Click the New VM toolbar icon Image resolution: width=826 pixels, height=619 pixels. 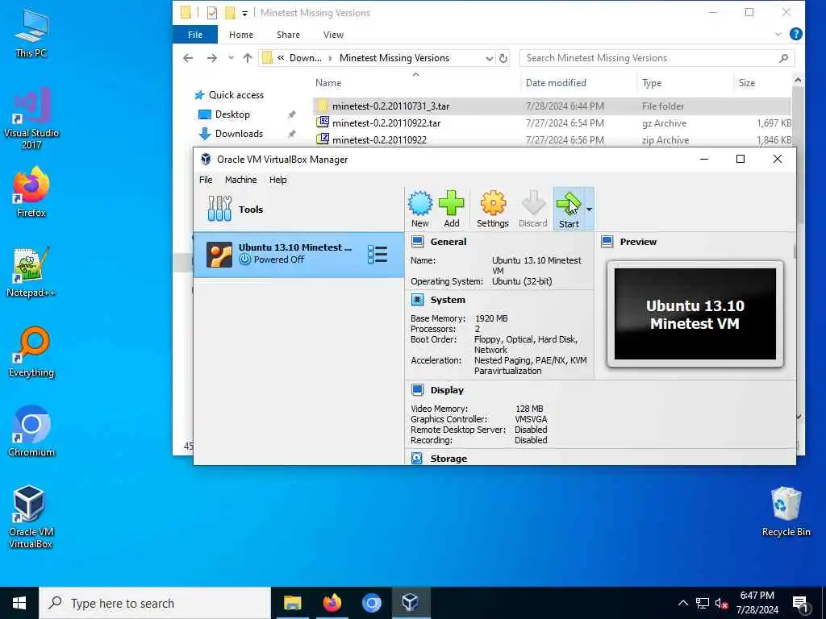[x=419, y=209]
